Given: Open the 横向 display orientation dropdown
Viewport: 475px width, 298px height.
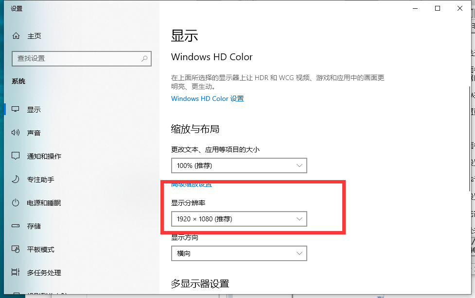Looking at the screenshot, I should [x=239, y=253].
